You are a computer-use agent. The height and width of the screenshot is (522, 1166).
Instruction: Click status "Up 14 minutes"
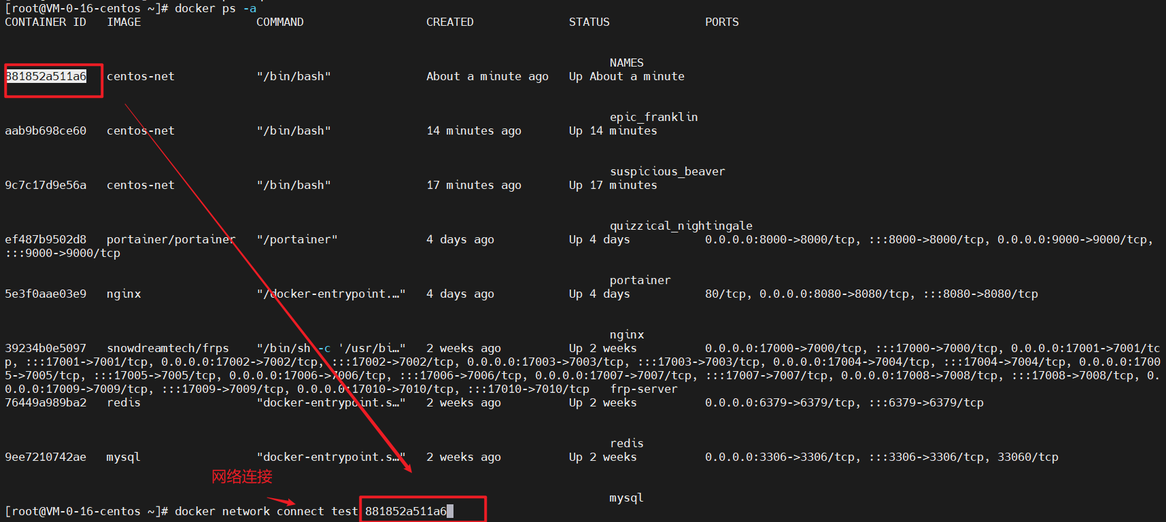point(613,130)
